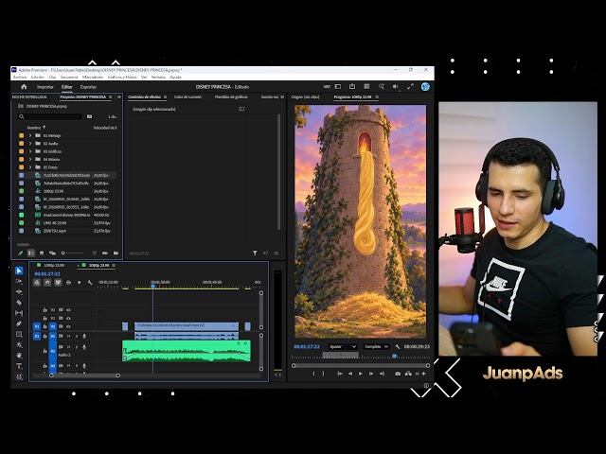Enter full screen video output icon
Image resolution: width=606 pixels, height=454 pixels.
pyautogui.click(x=410, y=86)
